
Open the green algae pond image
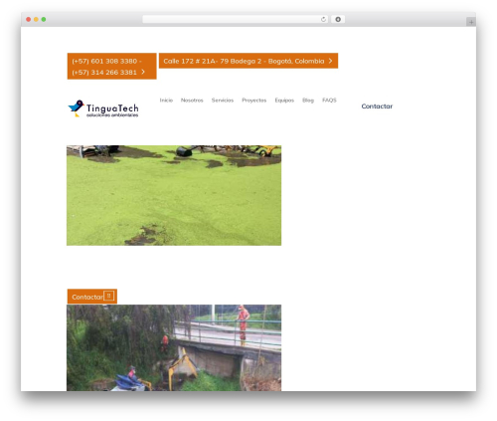pyautogui.click(x=174, y=195)
